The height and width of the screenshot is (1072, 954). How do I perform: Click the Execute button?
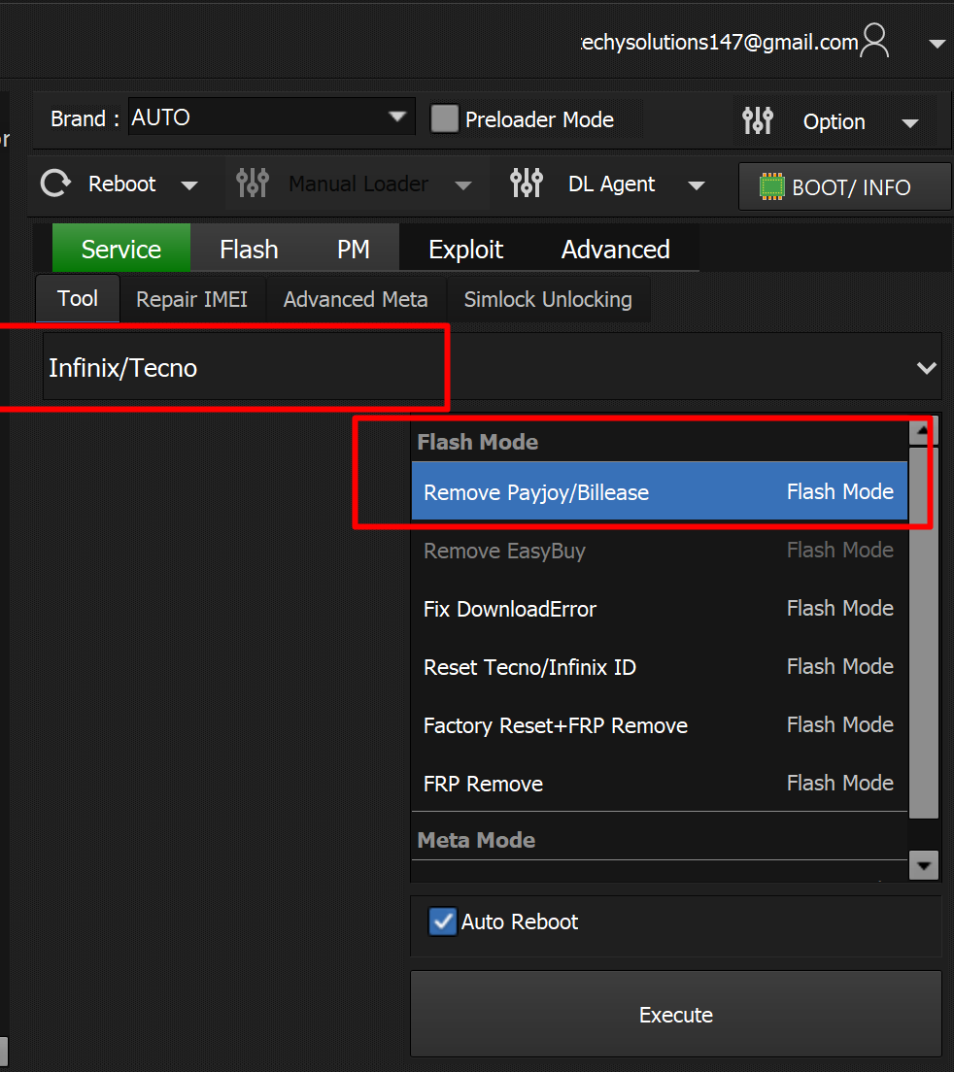tap(675, 1015)
